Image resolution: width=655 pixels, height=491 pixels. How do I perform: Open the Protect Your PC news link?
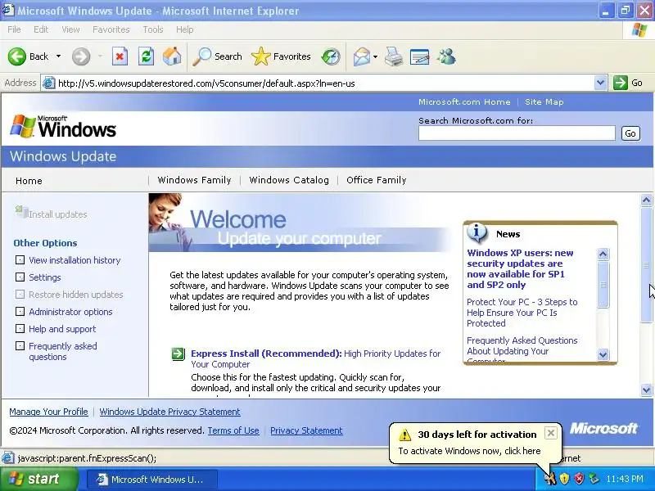[x=522, y=313]
